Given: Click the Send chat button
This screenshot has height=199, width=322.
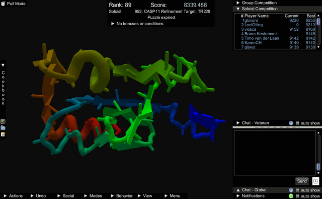Looking at the screenshot, I should (302, 181).
